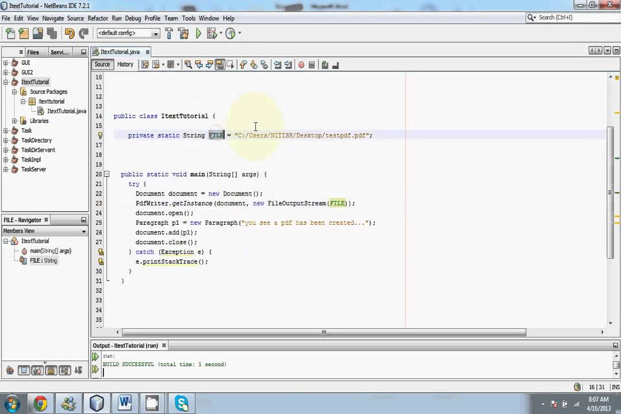Click Shift Line Right icon
This screenshot has height=414, width=621.
tap(288, 64)
